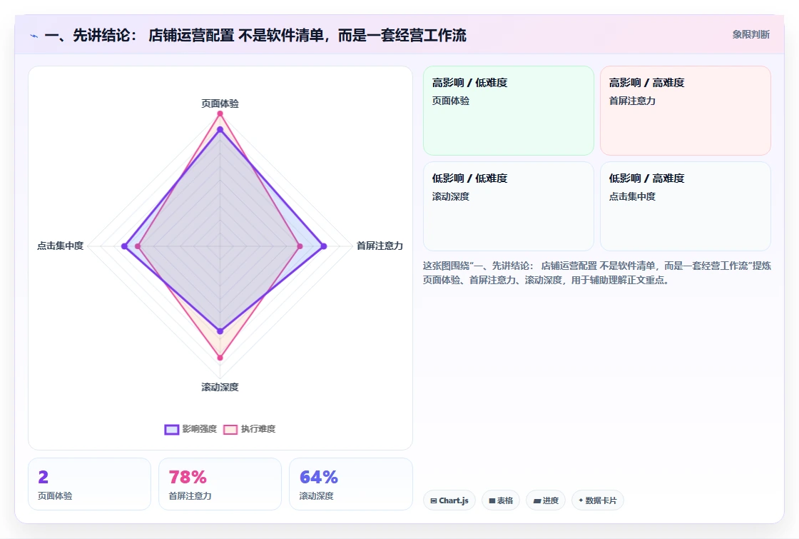The height and width of the screenshot is (539, 799).
Task: Click 页面体验 text in the green quadrant card
Action: (x=451, y=101)
